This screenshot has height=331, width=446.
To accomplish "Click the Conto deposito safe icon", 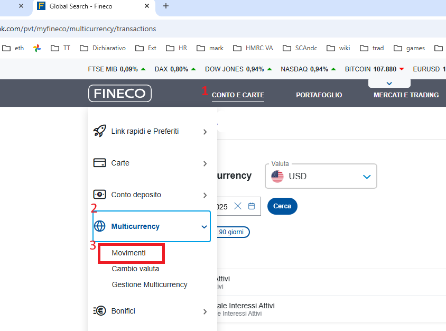I will (x=99, y=195).
